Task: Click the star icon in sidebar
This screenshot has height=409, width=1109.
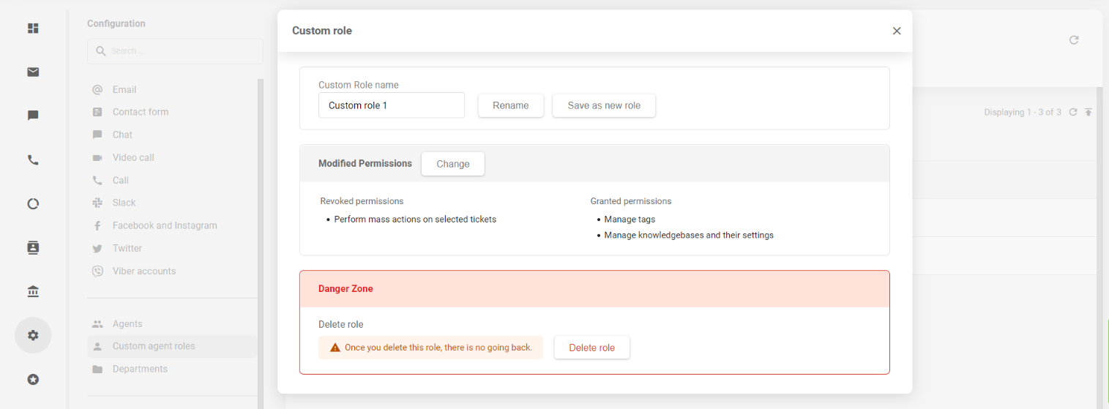Action: pyautogui.click(x=33, y=380)
